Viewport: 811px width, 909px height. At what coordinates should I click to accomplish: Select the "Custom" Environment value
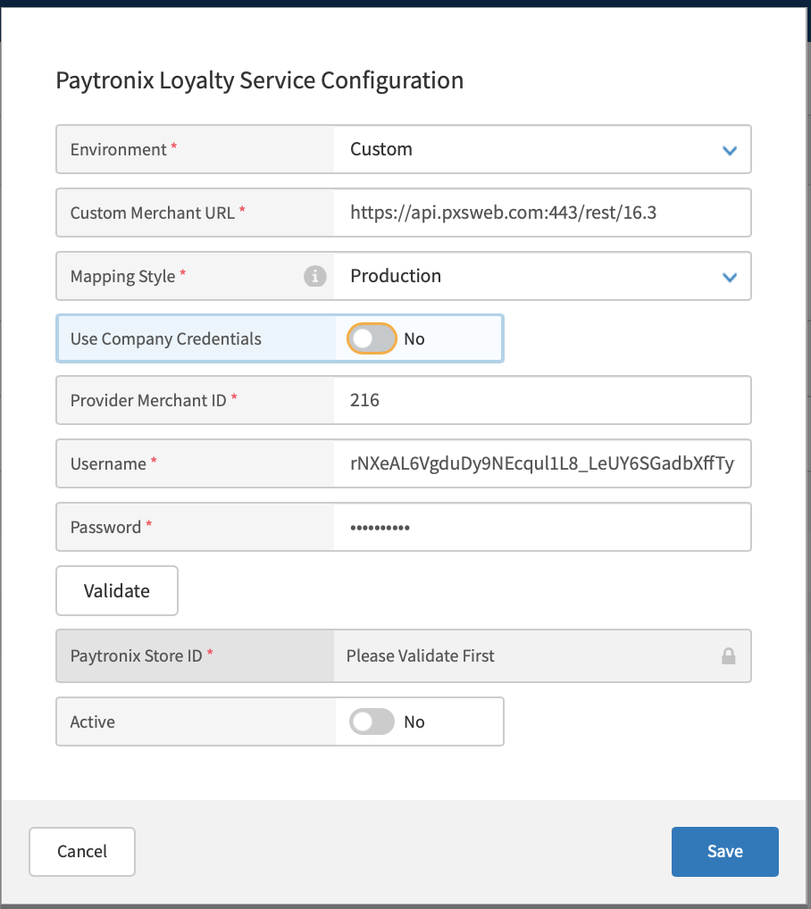[x=381, y=149]
